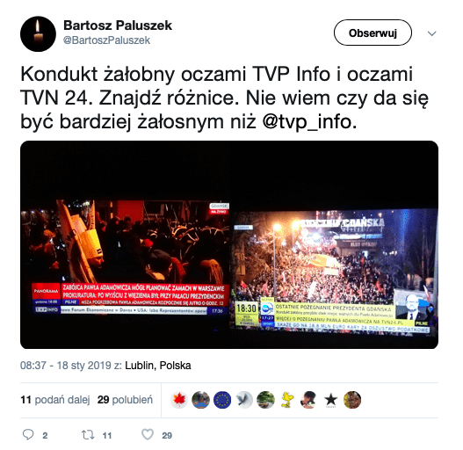Viewport: 463px width, 450px height.
Task: Open the Lublin, Polska location link
Action: pos(158,366)
